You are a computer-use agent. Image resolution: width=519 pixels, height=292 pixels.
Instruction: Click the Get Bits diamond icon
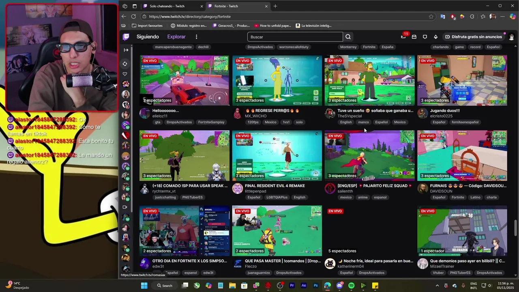pos(436,37)
